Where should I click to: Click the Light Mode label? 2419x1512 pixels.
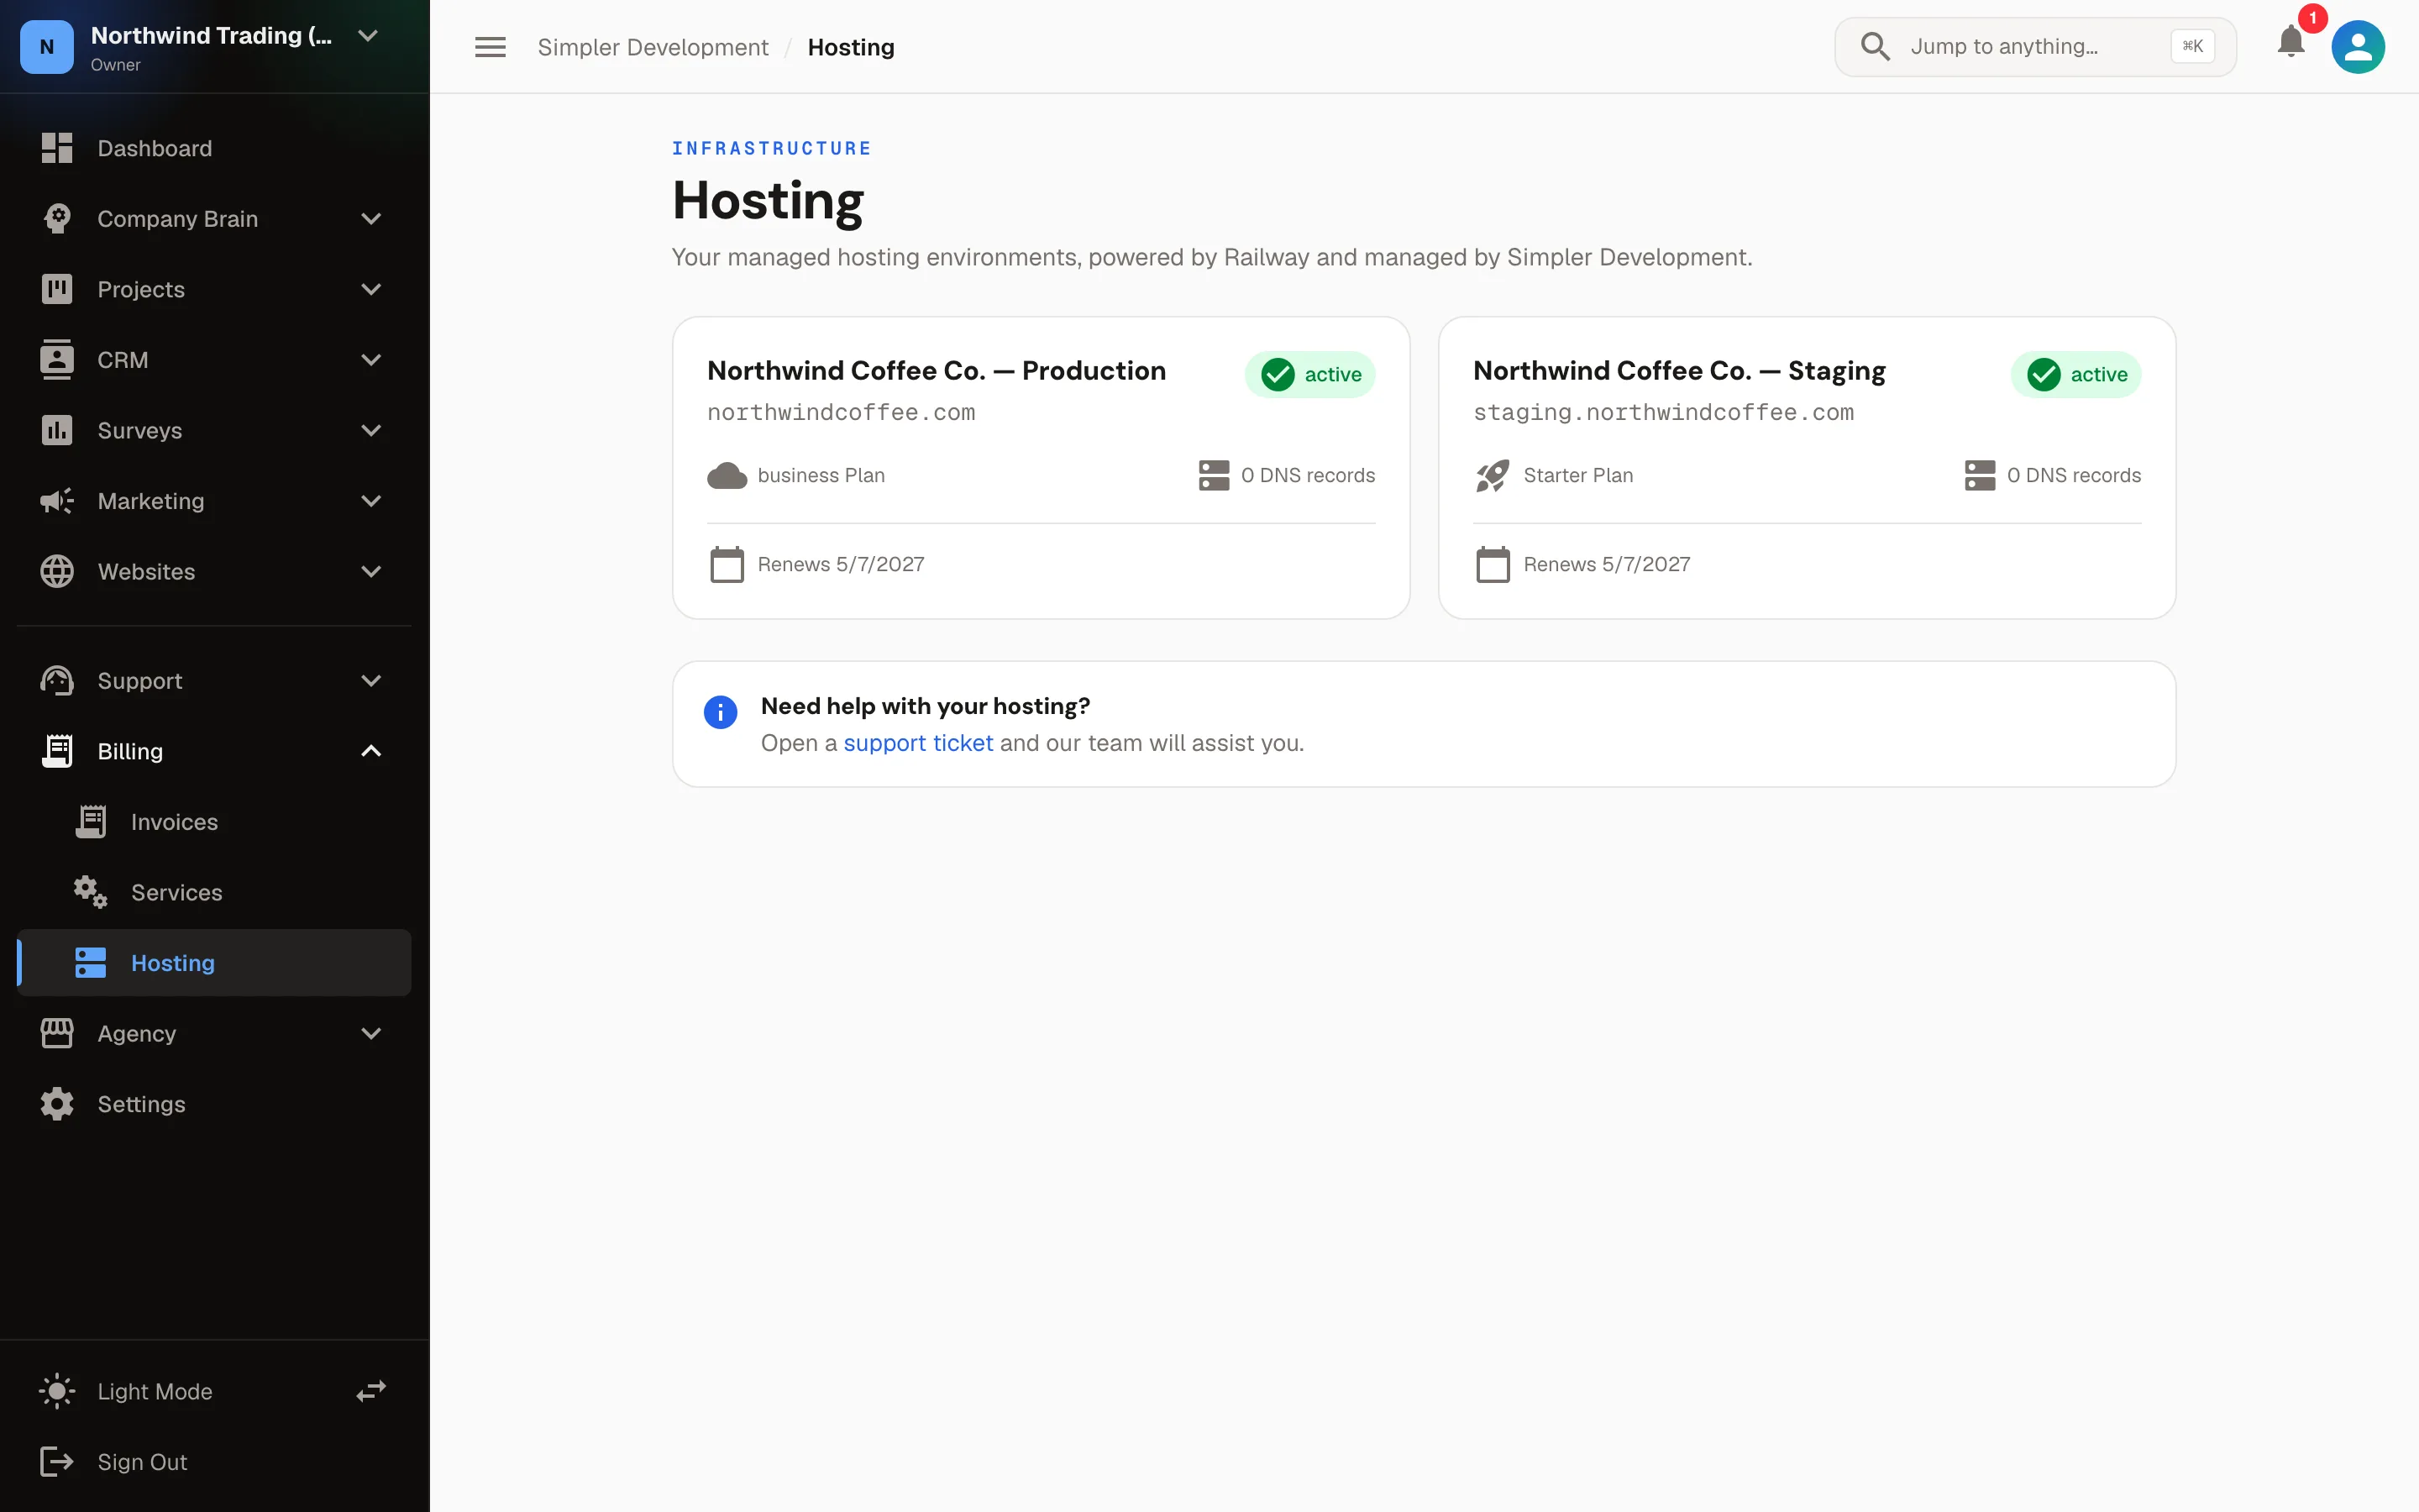(x=155, y=1391)
